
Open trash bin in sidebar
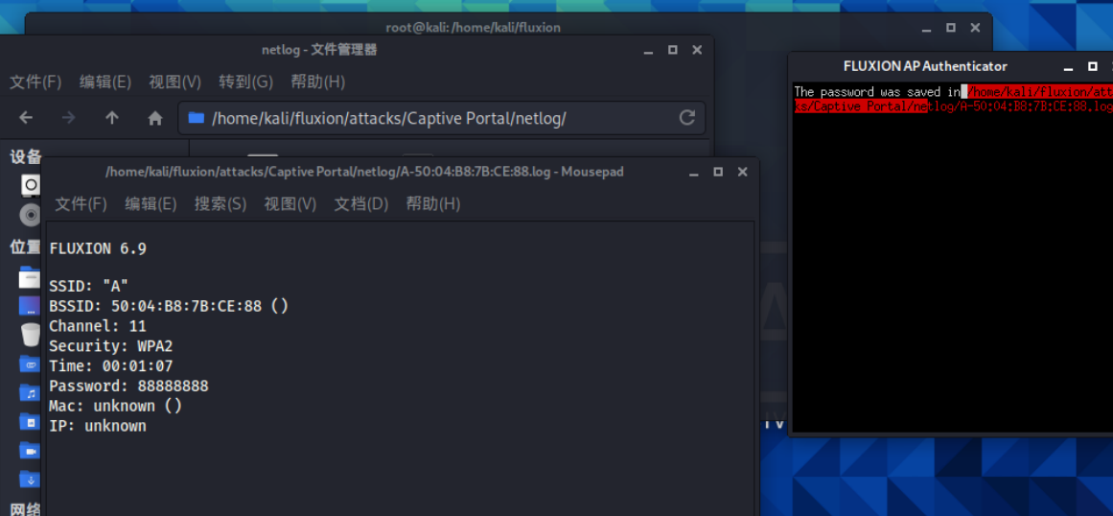click(x=31, y=335)
